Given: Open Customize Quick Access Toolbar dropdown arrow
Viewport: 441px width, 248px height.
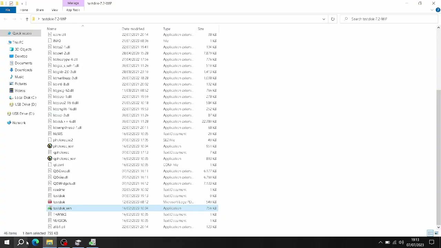Looking at the screenshot, I should coord(22,3).
